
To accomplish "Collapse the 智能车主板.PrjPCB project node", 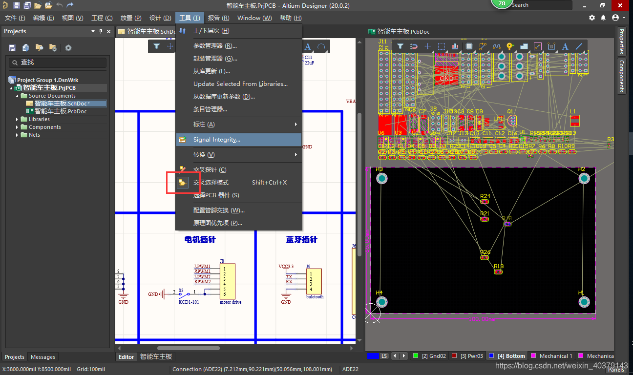I will (11, 88).
